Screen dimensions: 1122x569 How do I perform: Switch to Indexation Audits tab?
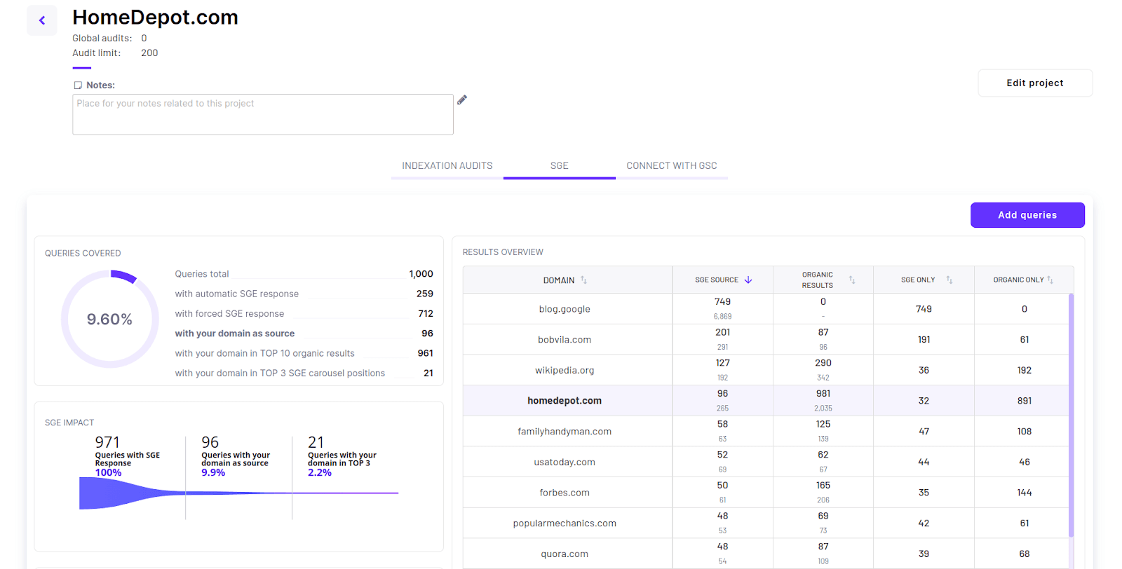tap(447, 166)
